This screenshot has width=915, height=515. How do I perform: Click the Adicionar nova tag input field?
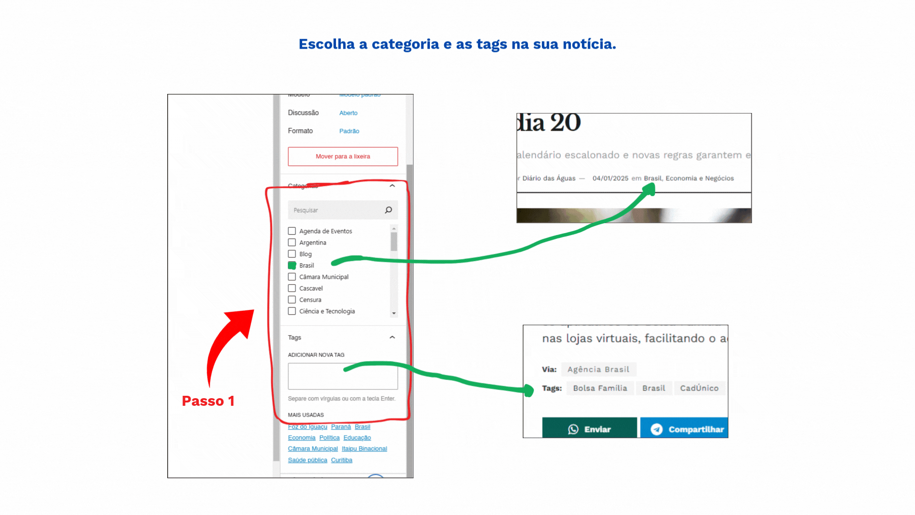[x=343, y=376]
